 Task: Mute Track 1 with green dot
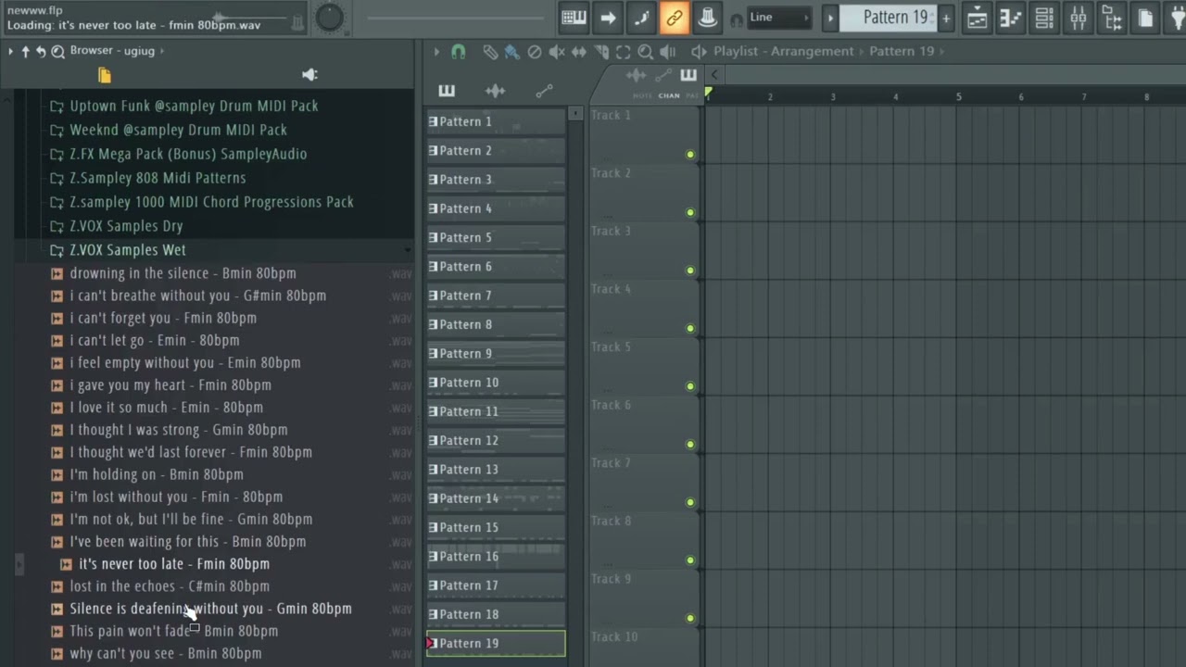tap(690, 155)
